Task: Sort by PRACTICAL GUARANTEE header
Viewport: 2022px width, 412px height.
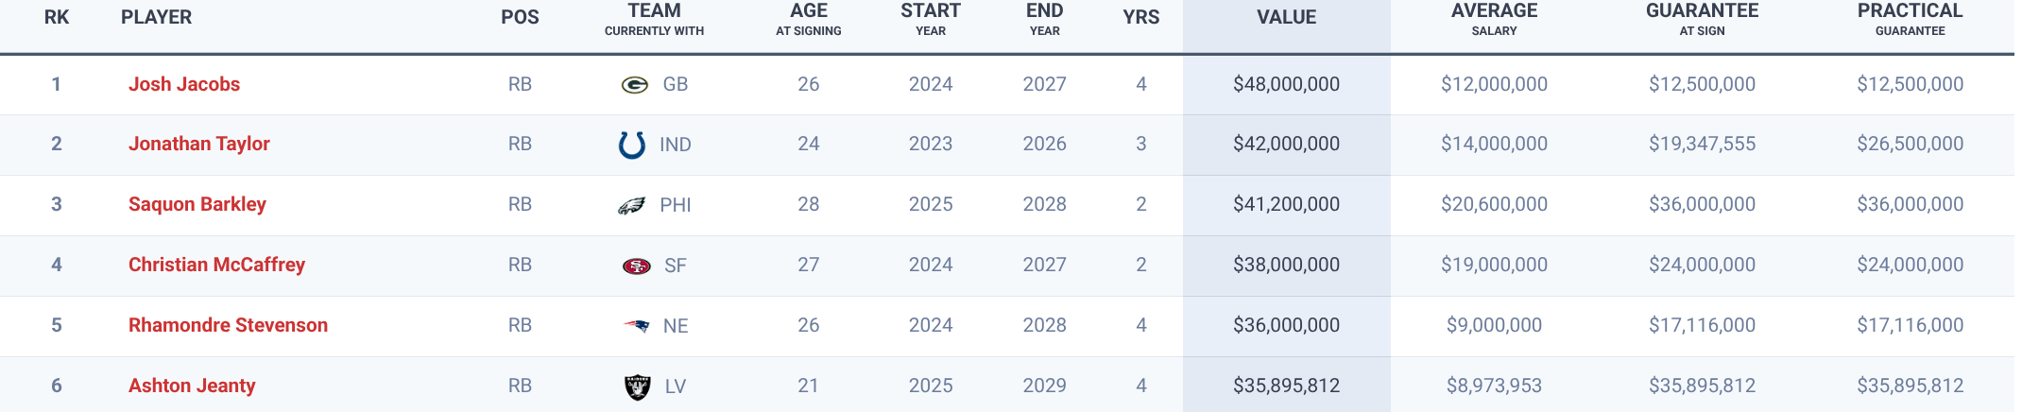Action: (x=1910, y=19)
